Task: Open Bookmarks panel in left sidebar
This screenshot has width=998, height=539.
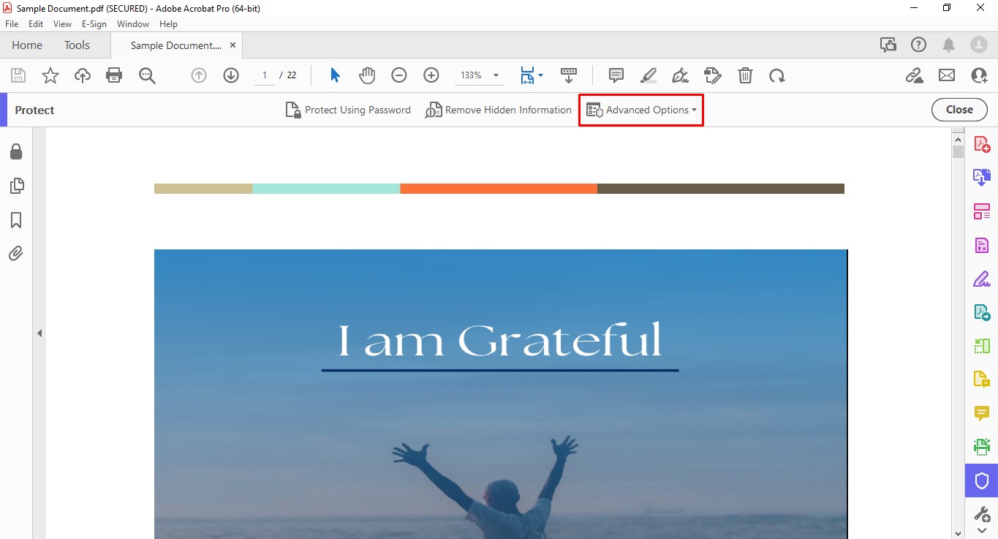Action: [x=16, y=220]
